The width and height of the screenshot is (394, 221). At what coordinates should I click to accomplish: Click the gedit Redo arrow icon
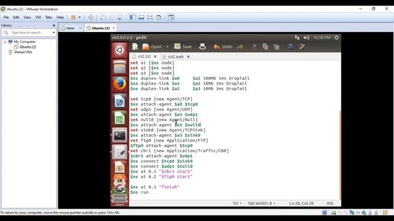[x=240, y=47]
